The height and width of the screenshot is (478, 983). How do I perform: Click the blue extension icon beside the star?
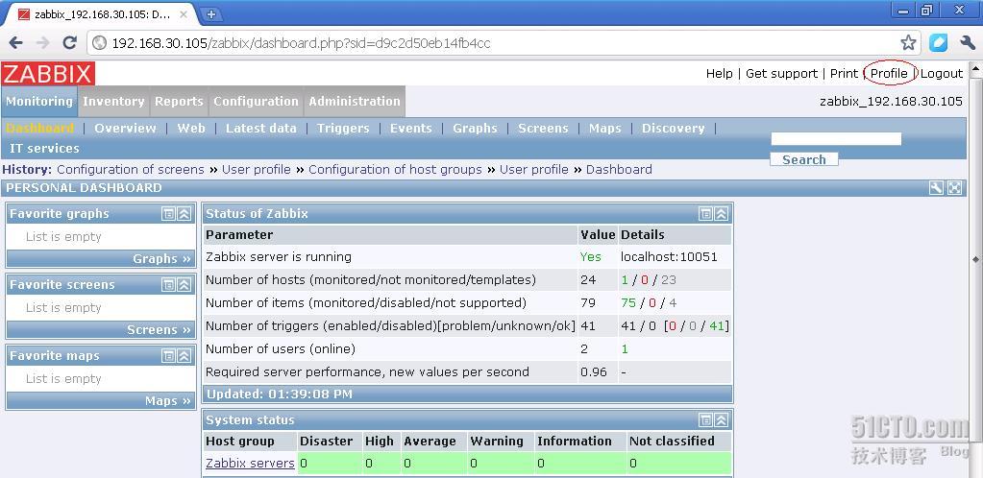coord(938,42)
